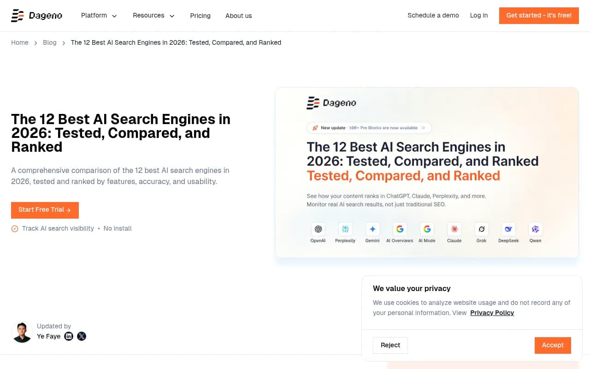Open Ye Faye's LinkedIn profile icon
The height and width of the screenshot is (369, 590).
pos(69,336)
